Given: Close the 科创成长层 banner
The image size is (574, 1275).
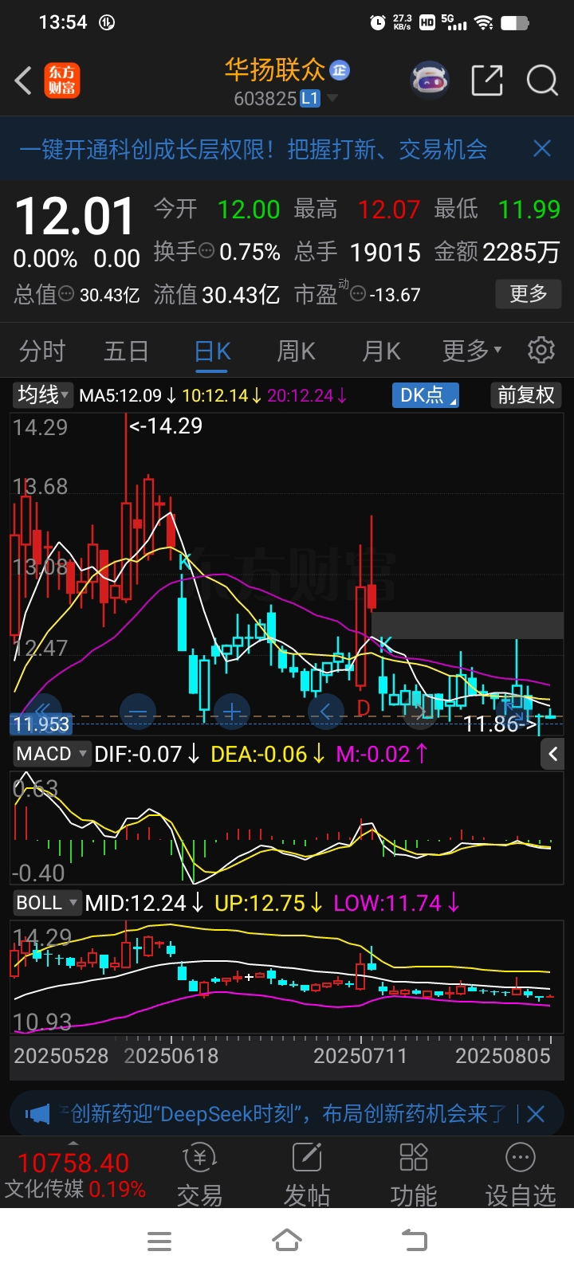Looking at the screenshot, I should 542,149.
